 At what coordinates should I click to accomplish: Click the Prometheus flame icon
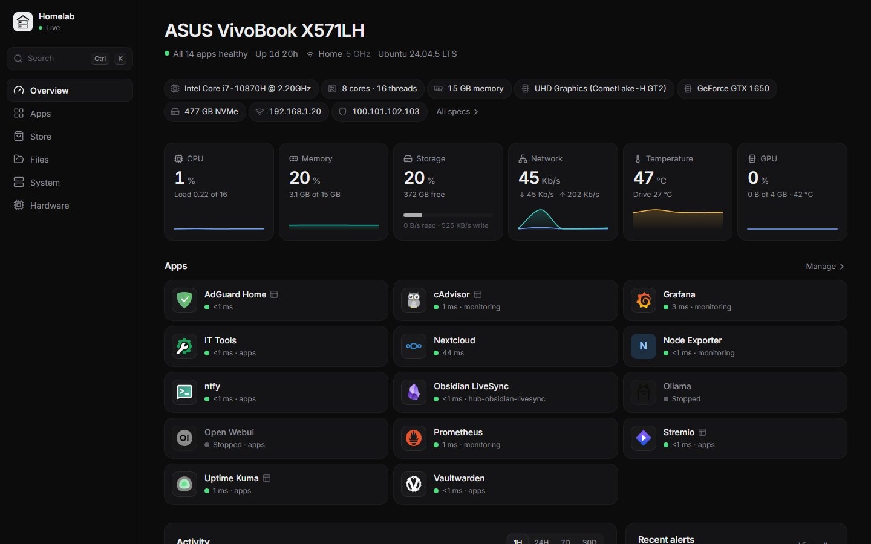click(414, 438)
